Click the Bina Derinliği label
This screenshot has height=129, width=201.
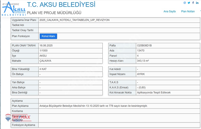20,93
